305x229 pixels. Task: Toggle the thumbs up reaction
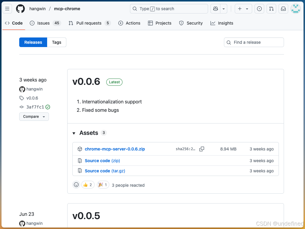pos(88,185)
